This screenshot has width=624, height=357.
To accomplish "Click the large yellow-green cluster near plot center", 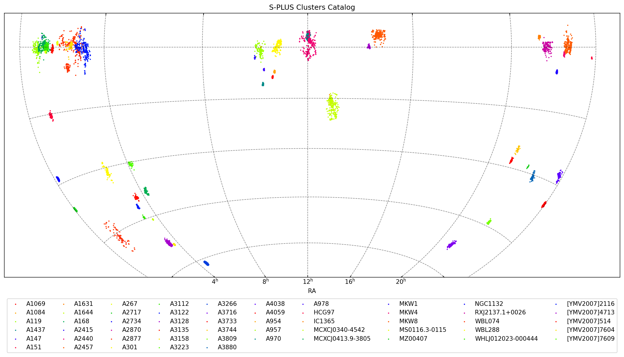I will tap(332, 106).
